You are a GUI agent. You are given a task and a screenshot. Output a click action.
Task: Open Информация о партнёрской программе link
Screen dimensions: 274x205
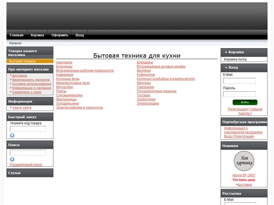tap(243, 130)
